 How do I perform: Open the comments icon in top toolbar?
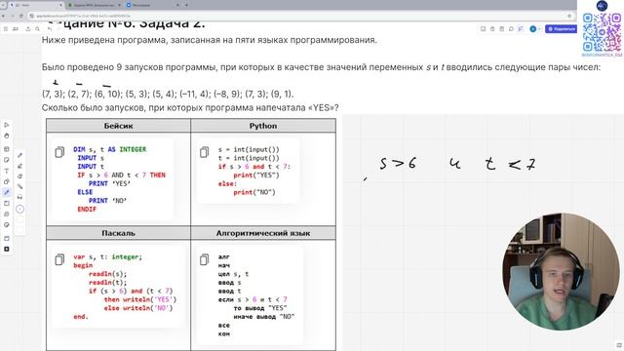[x=511, y=29]
